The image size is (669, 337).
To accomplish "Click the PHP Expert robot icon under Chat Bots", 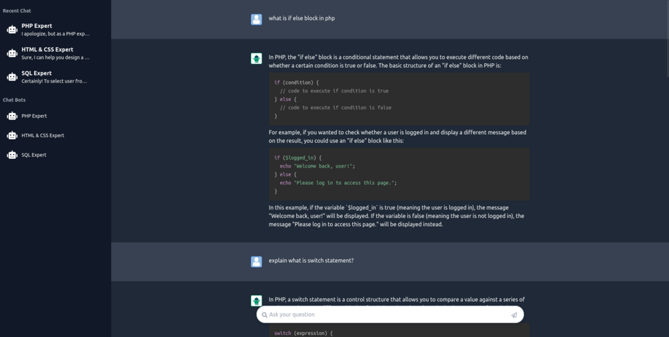I will click(x=12, y=116).
